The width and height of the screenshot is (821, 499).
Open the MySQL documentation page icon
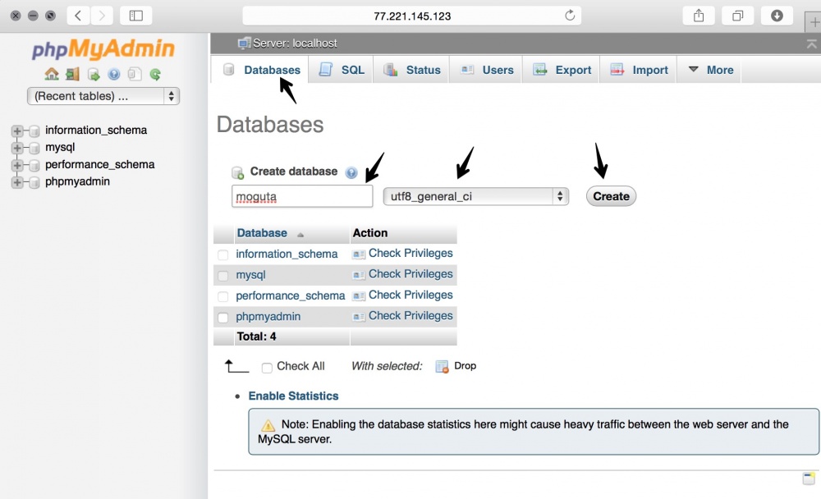point(135,75)
